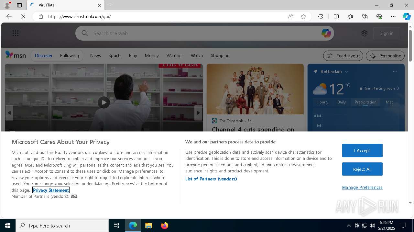Open Browser essentials icon

[379, 16]
